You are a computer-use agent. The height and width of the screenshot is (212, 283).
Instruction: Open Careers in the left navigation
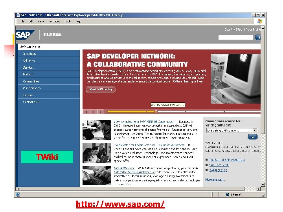point(49,95)
